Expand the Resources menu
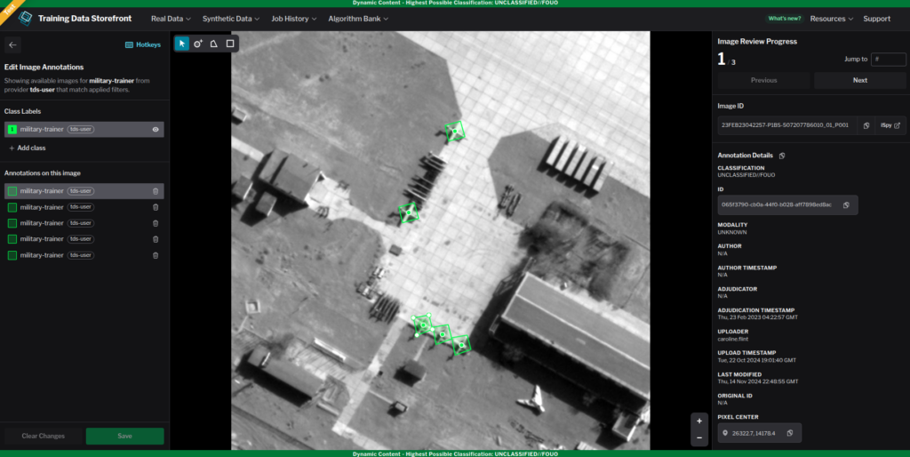Image resolution: width=910 pixels, height=457 pixels. point(831,19)
